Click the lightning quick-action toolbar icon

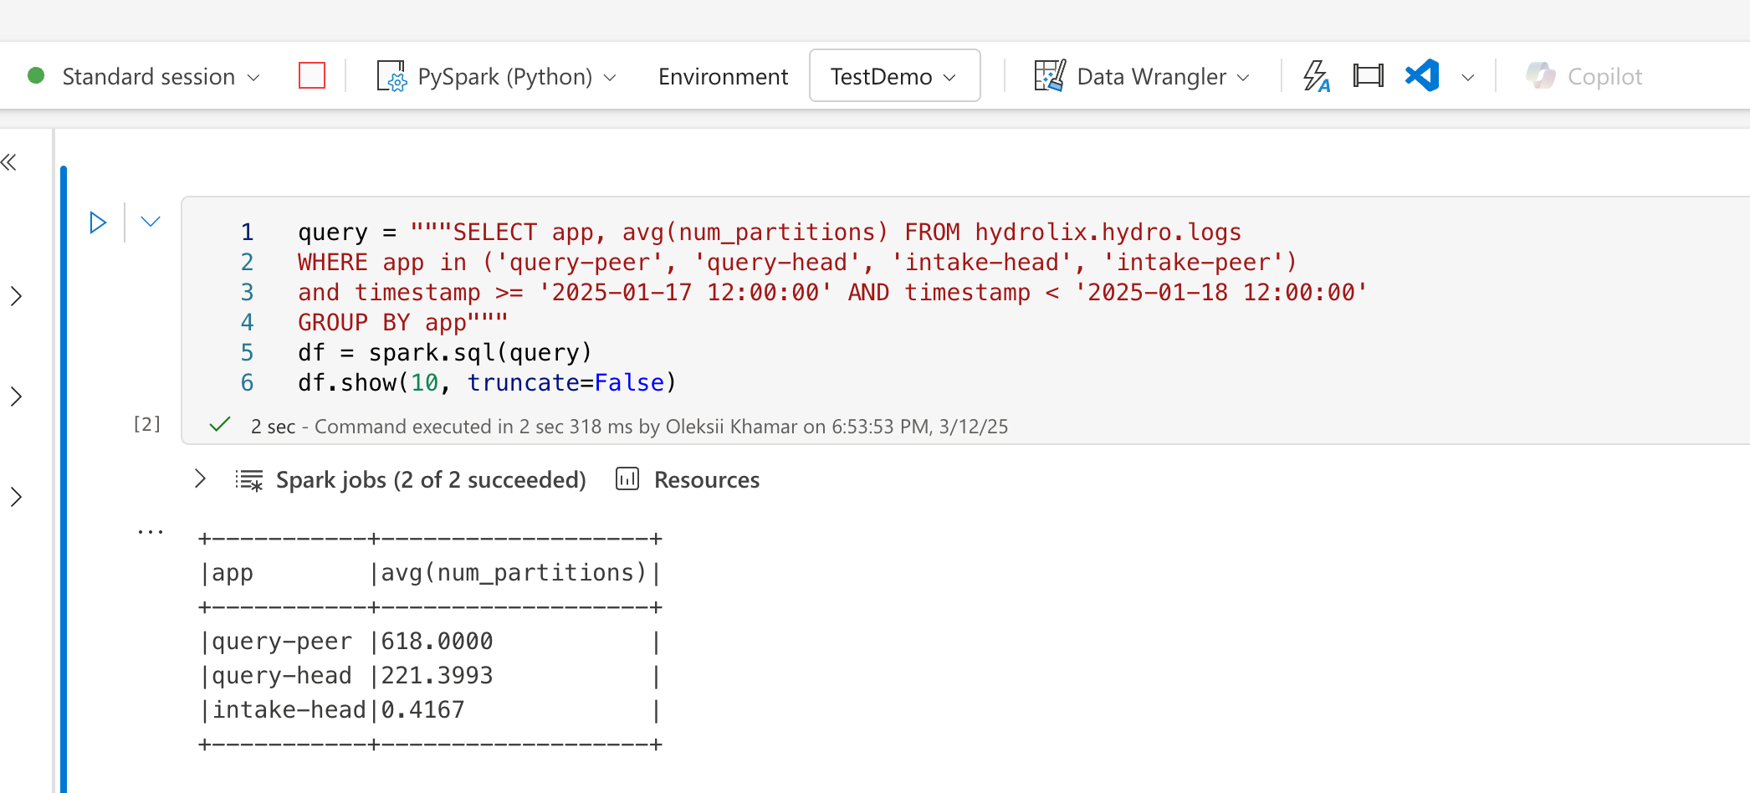click(1316, 75)
